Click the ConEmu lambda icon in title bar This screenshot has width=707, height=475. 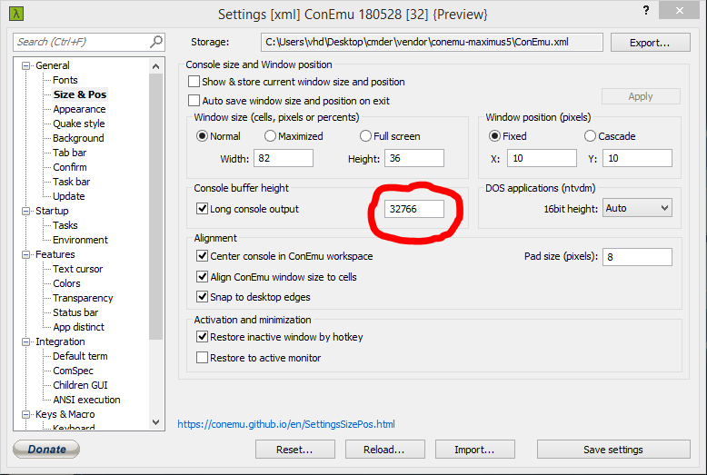tap(16, 14)
